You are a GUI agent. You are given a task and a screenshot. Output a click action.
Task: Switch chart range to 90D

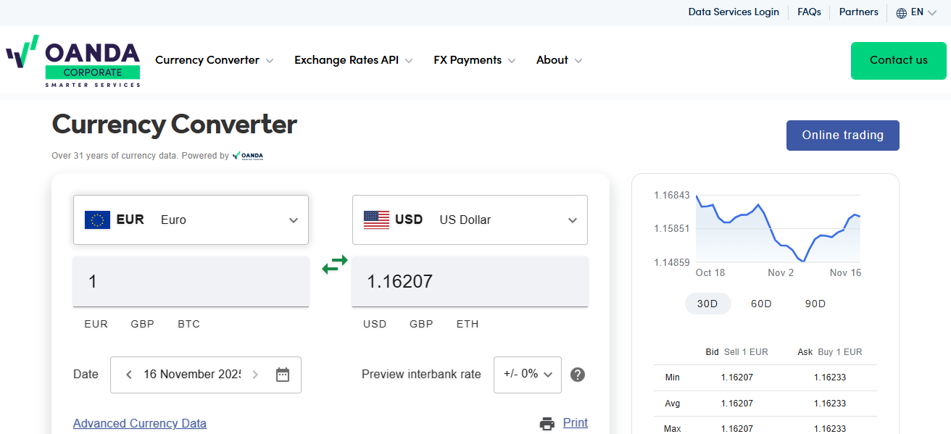point(815,304)
